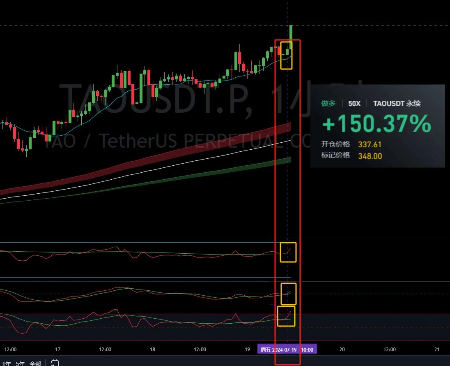This screenshot has width=450, height=366.
Task: Click the TAOUSDT 永续 contract name
Action: point(397,104)
